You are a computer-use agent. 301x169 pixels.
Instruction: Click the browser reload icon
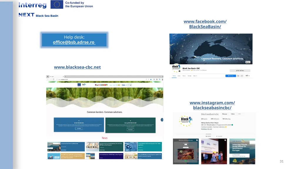(x=53, y=80)
